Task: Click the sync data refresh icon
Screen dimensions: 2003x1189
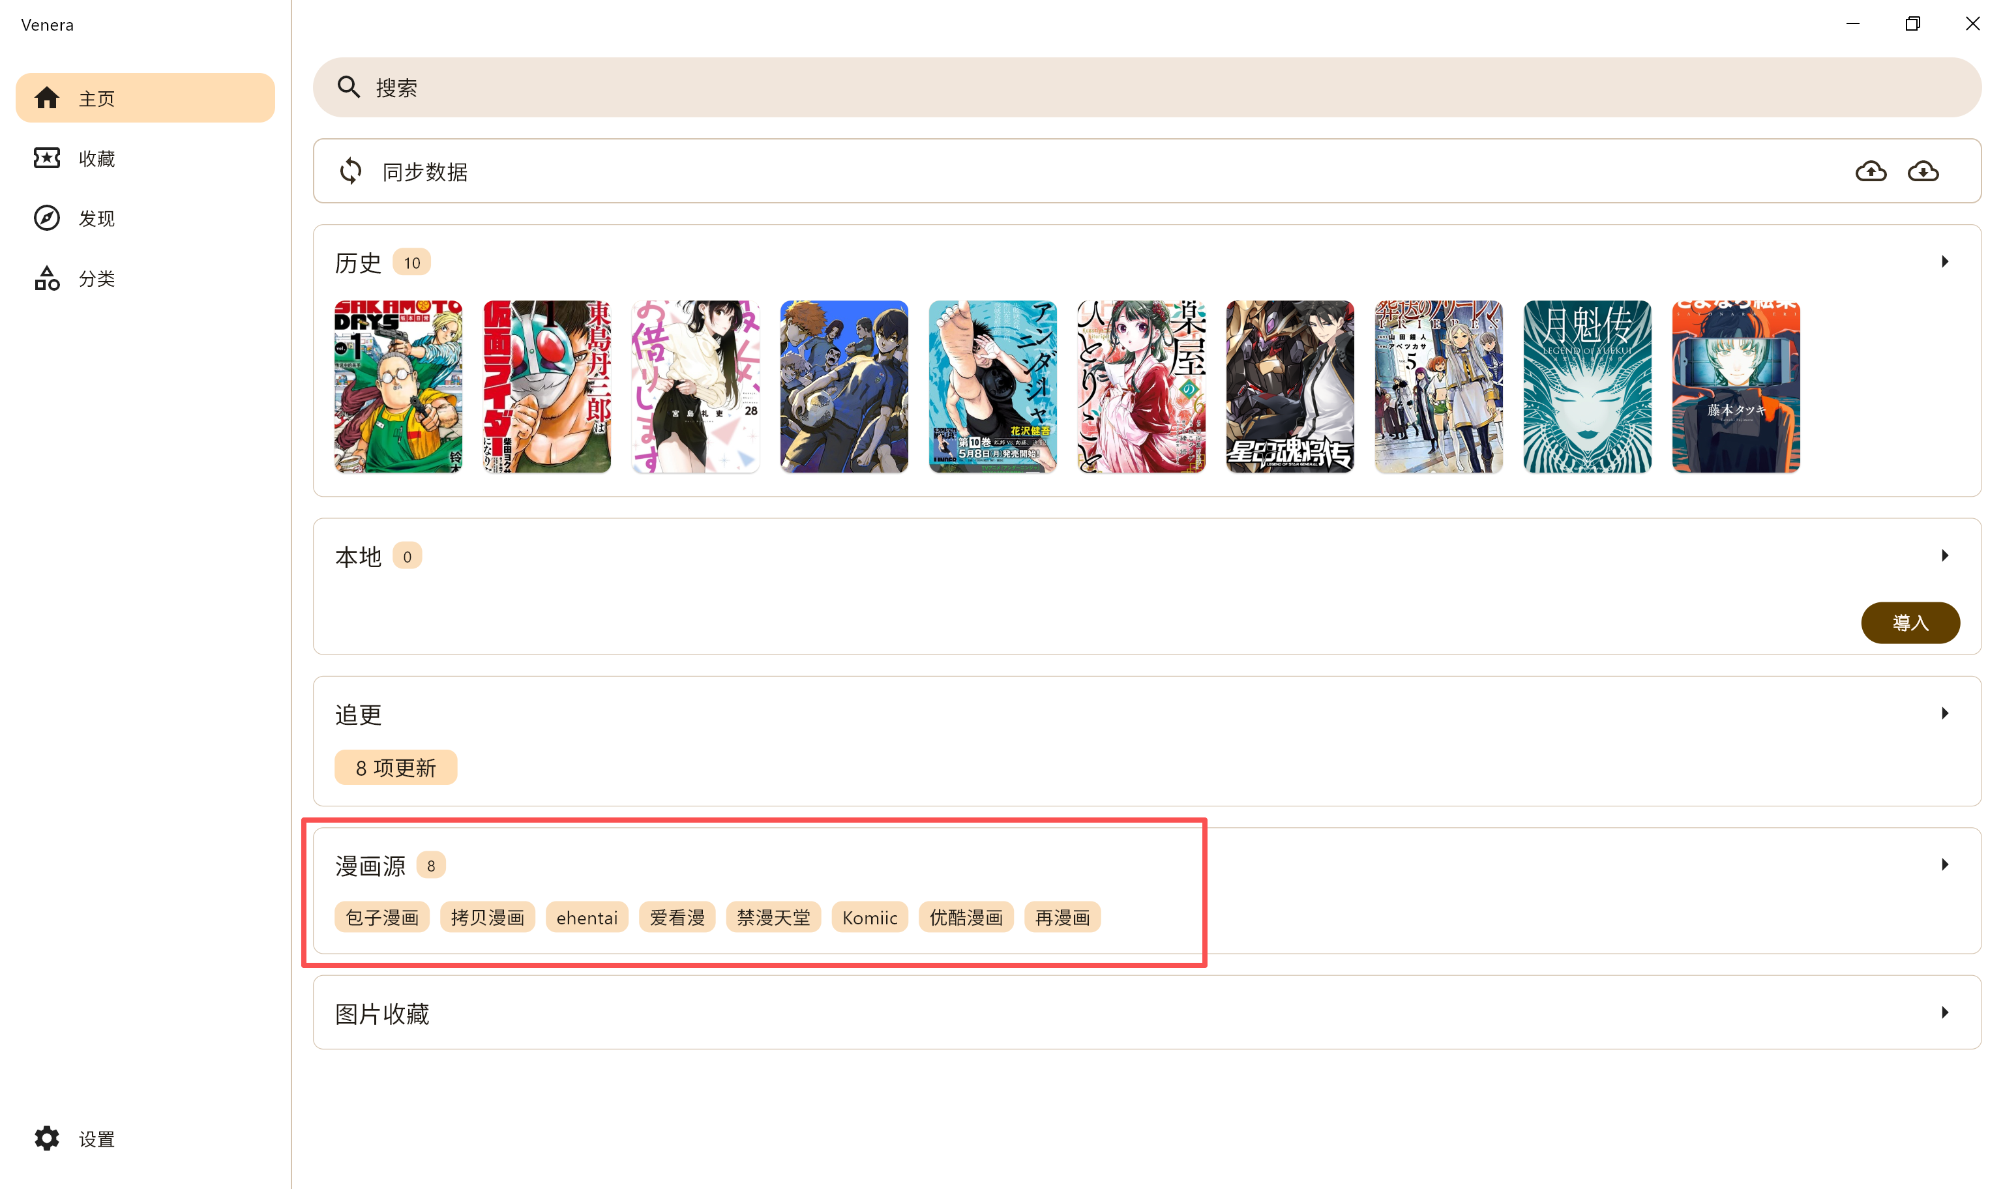Action: click(350, 171)
